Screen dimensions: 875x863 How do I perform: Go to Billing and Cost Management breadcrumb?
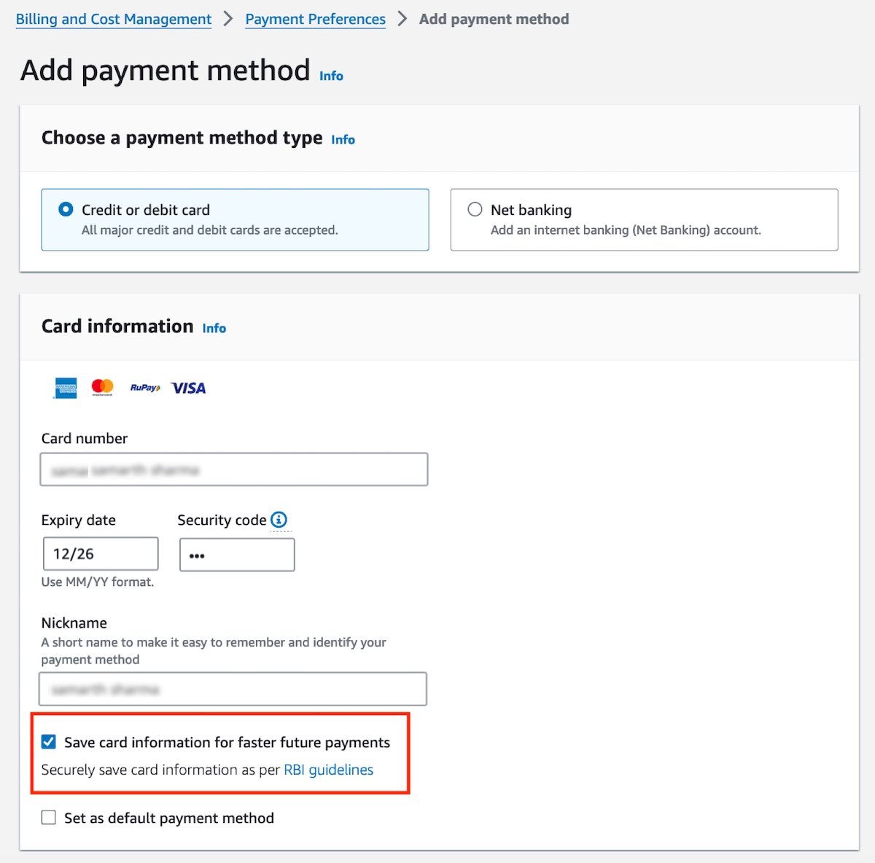coord(114,20)
